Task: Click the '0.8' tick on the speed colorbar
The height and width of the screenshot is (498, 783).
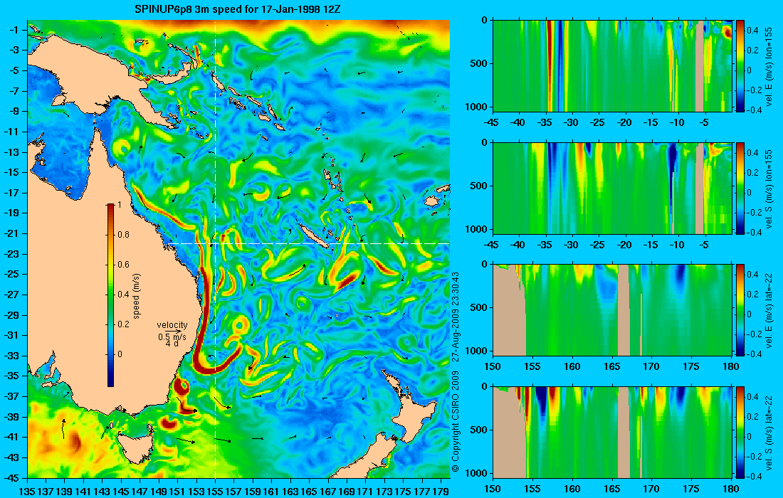Action: pos(123,235)
